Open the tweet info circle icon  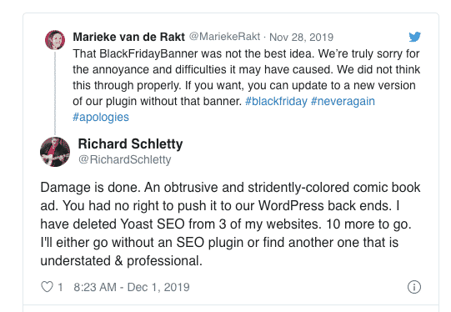(414, 287)
